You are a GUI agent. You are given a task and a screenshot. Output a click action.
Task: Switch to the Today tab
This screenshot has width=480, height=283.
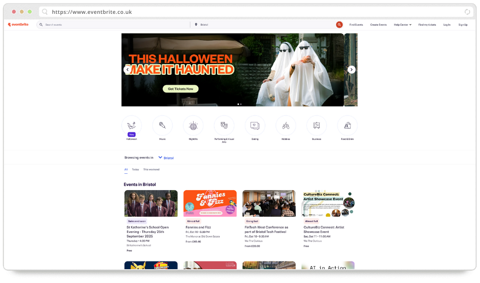[x=135, y=169]
